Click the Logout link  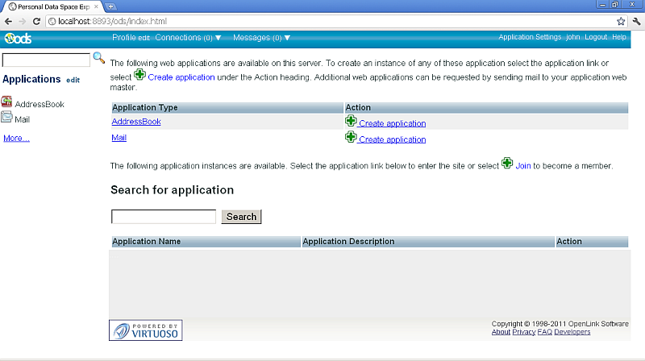(596, 37)
